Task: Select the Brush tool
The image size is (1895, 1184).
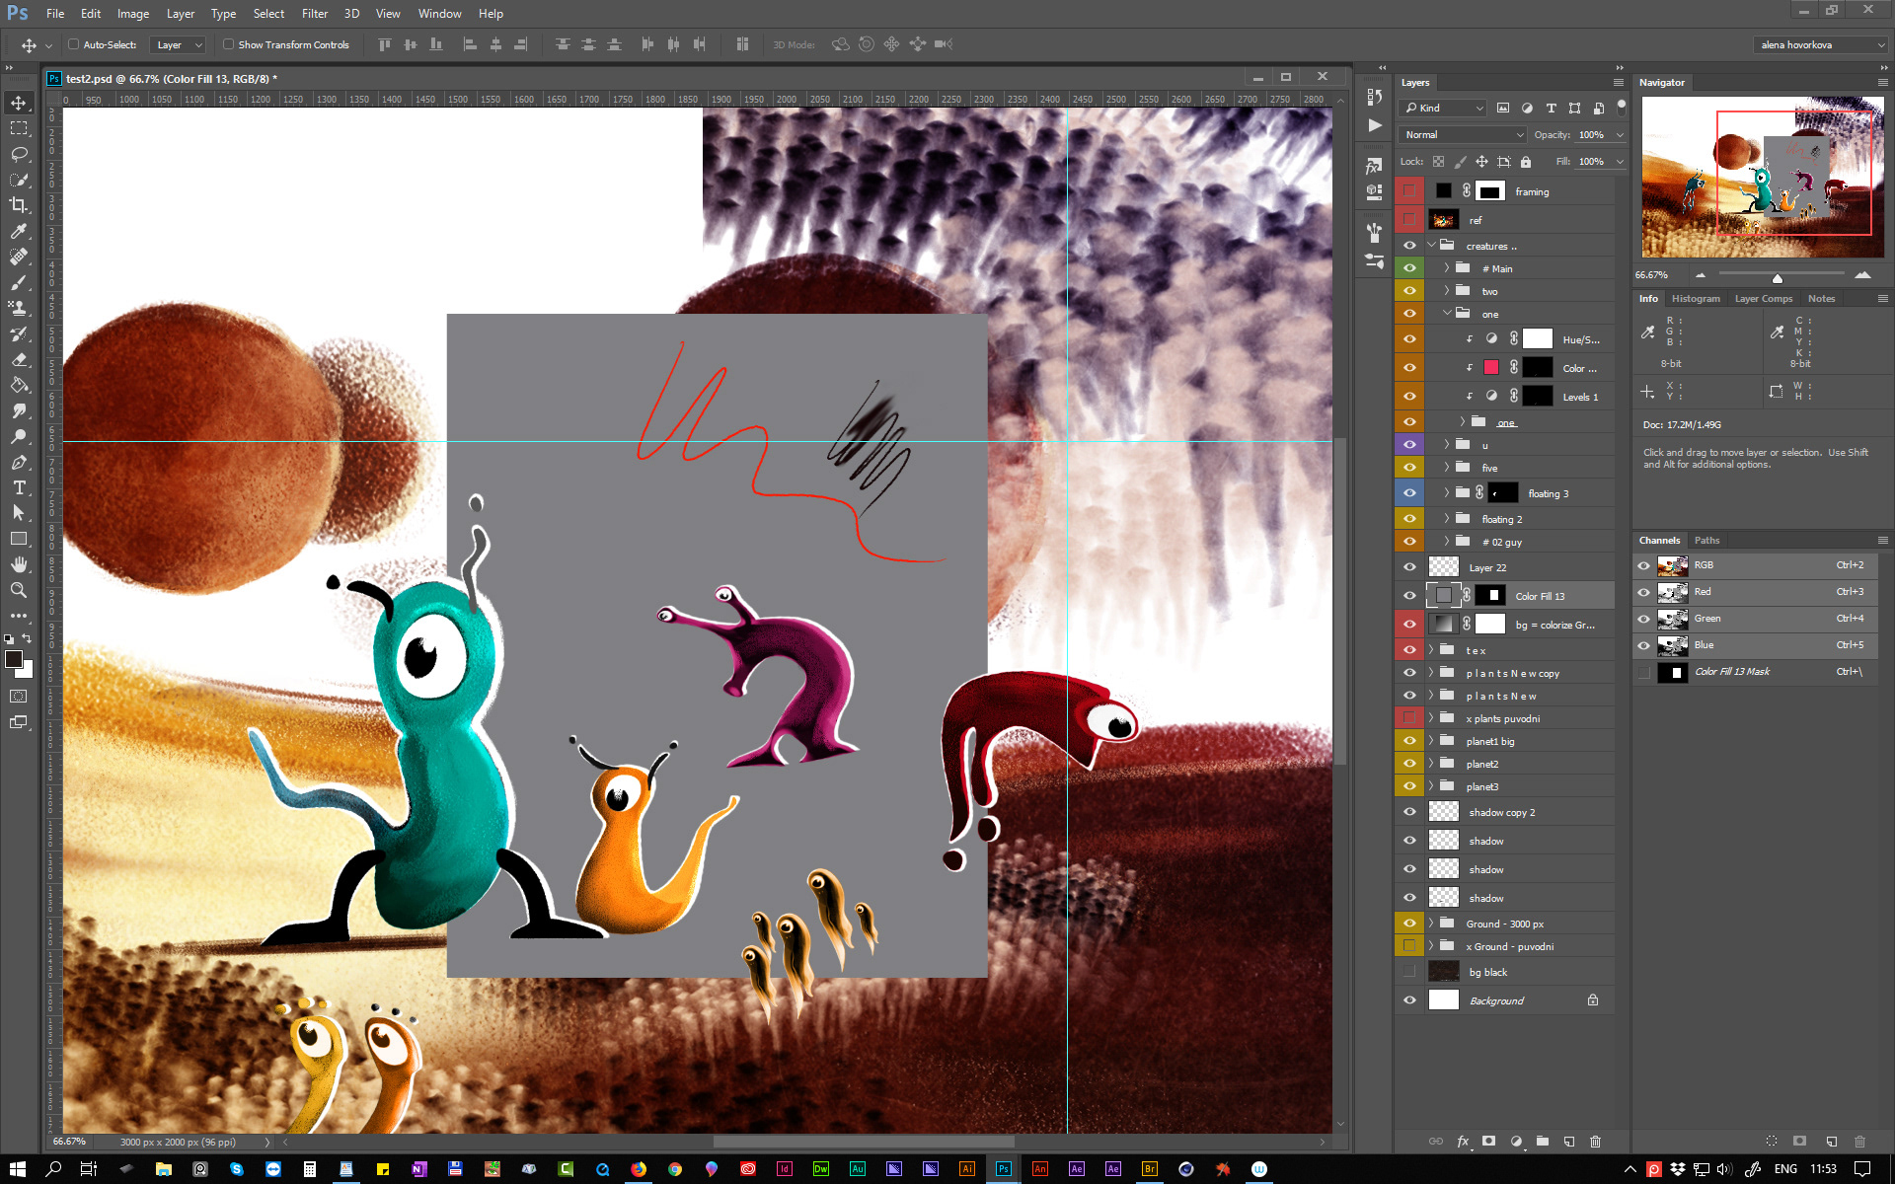Action: pyautogui.click(x=19, y=282)
